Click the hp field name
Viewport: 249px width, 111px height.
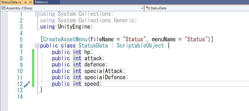tap(87, 52)
